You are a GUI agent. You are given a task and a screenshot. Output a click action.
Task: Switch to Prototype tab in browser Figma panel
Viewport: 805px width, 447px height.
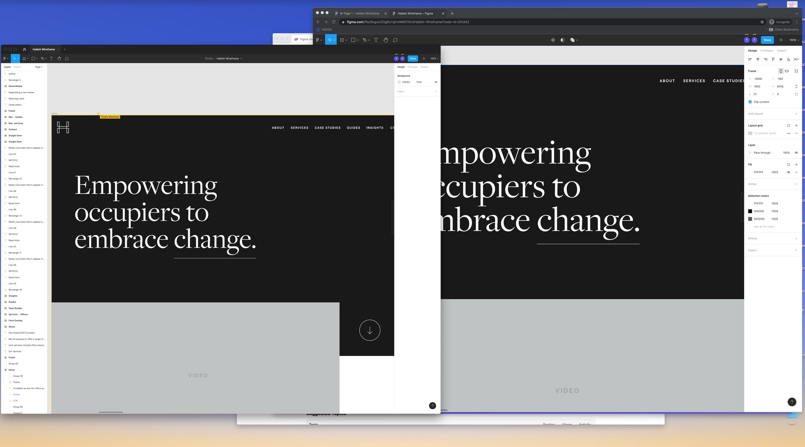(767, 51)
